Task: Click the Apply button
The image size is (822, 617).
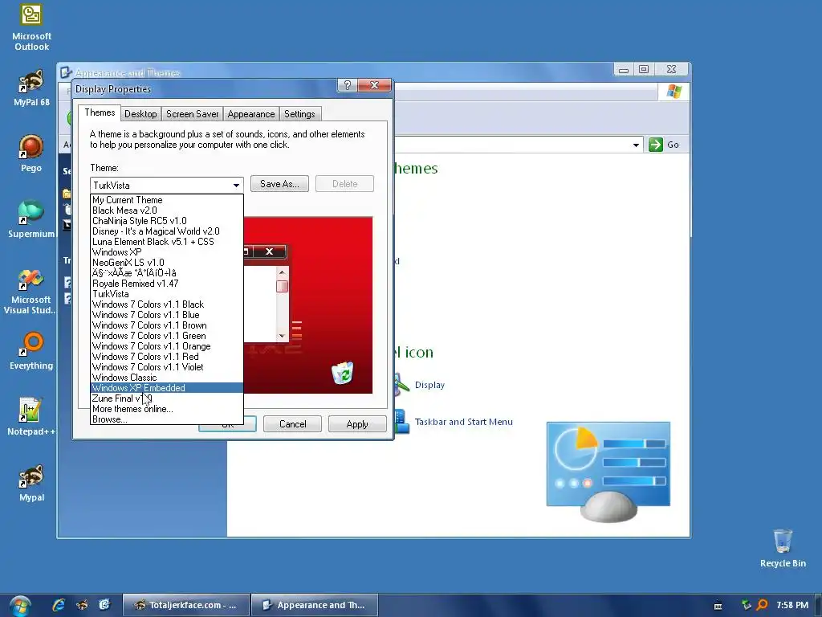Action: coord(357,424)
